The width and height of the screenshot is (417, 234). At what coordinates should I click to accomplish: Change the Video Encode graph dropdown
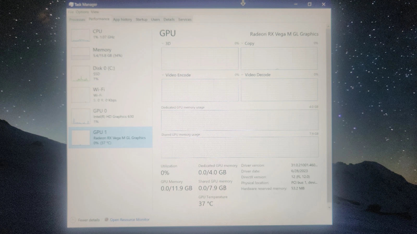coord(163,75)
